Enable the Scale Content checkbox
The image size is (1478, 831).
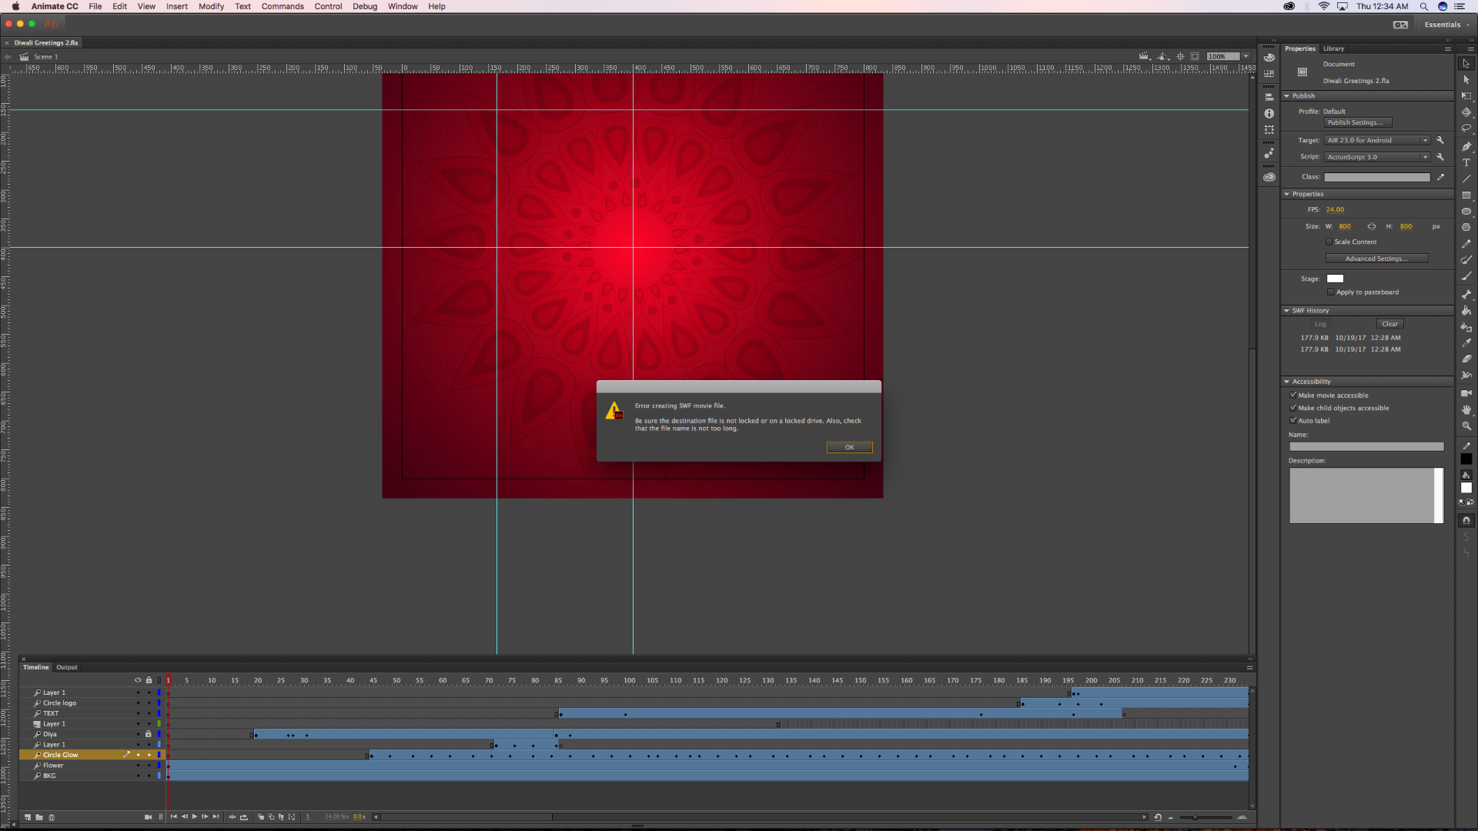pos(1329,242)
